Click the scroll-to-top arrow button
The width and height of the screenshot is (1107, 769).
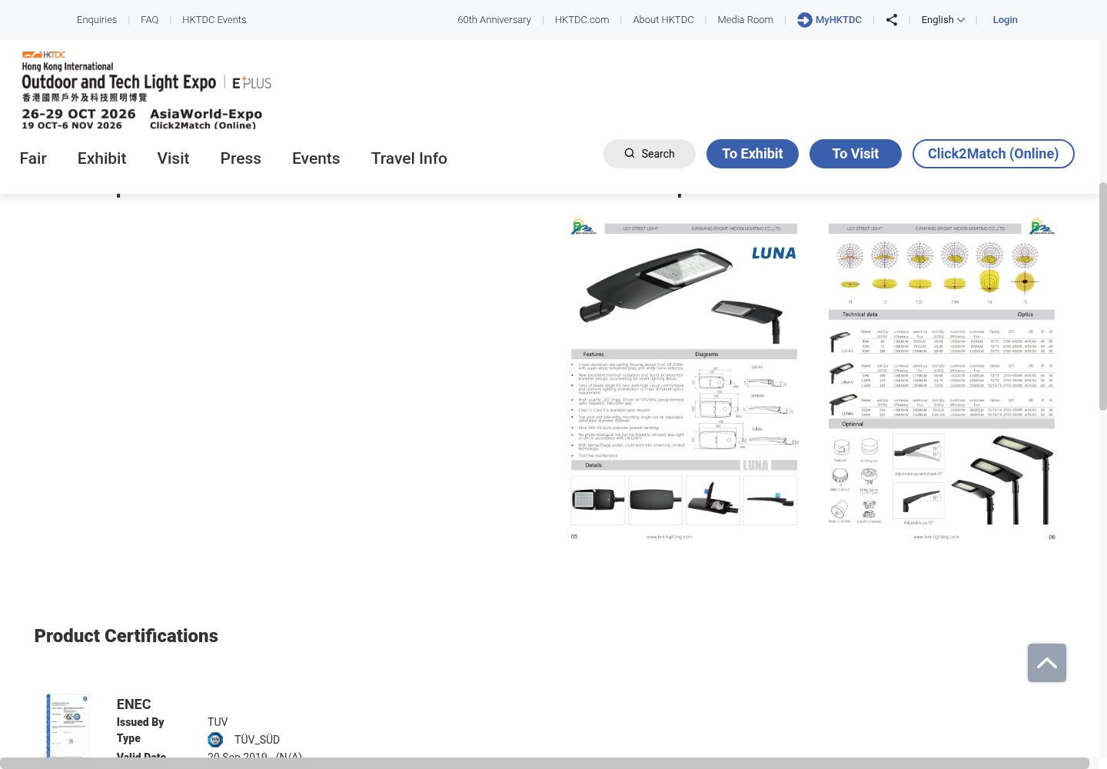pyautogui.click(x=1047, y=663)
